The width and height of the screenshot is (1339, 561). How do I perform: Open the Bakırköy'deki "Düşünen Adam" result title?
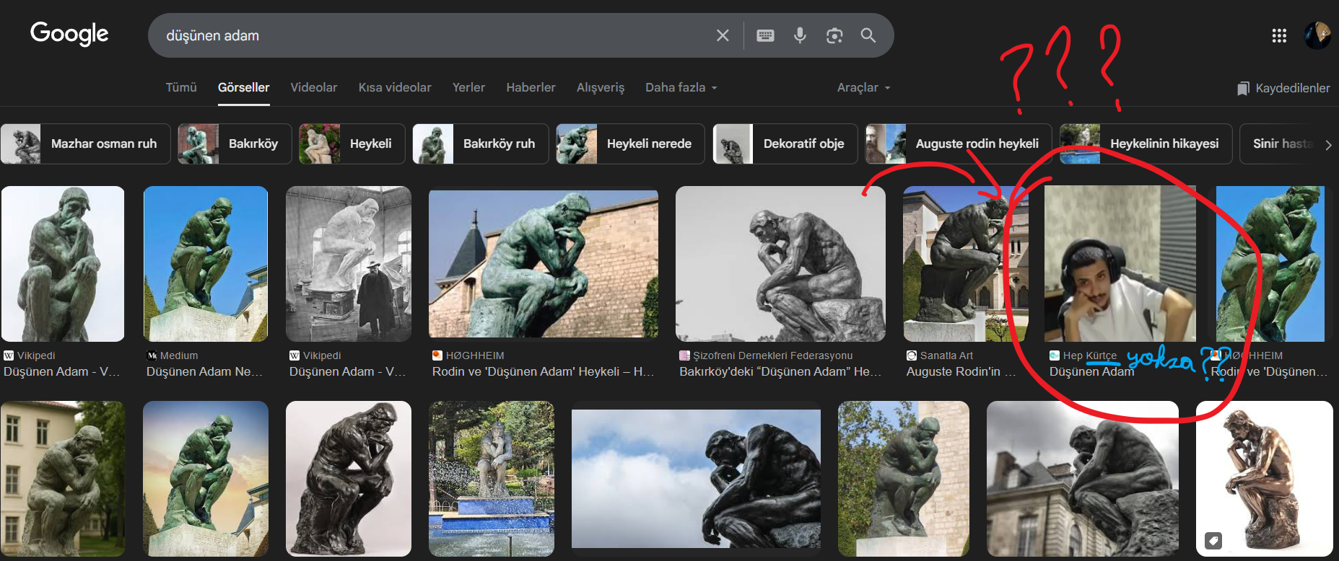(x=780, y=371)
